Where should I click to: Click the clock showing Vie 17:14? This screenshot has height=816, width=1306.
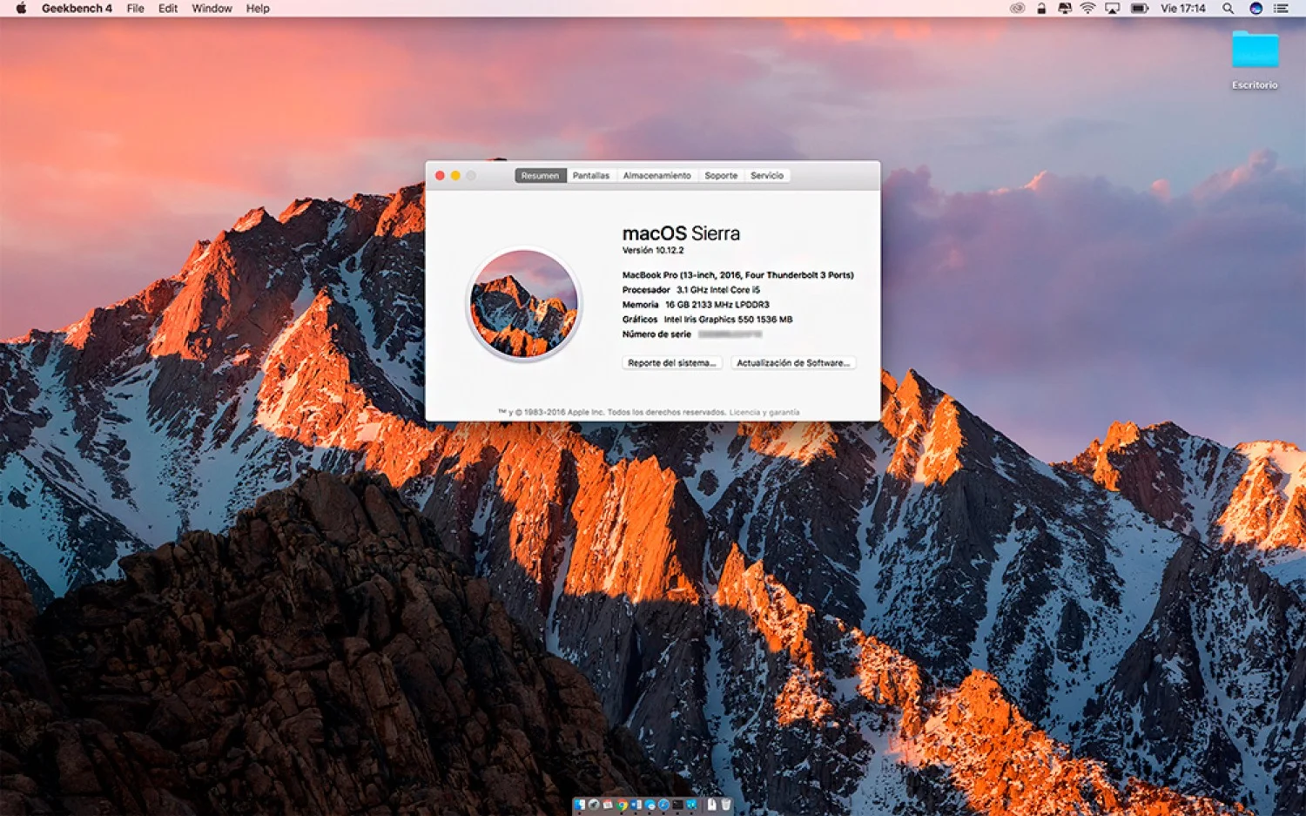point(1182,8)
